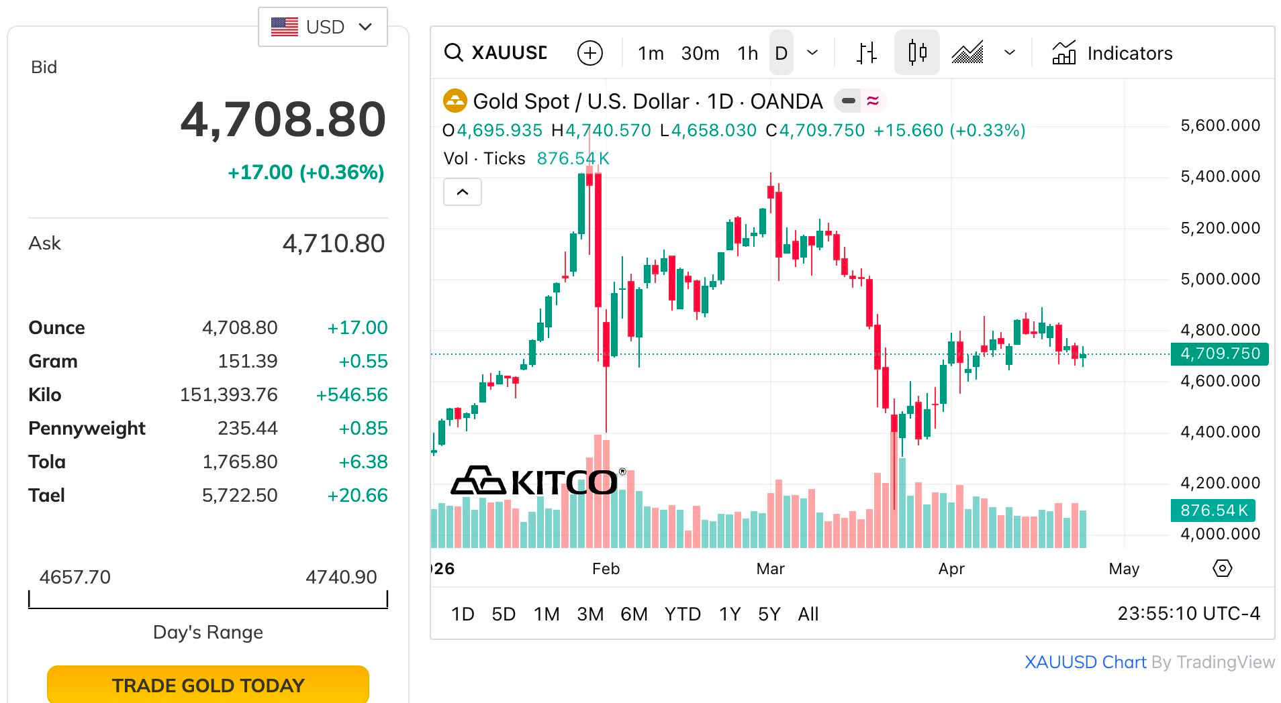
Task: Collapse the chart legend arrow
Action: coord(463,193)
